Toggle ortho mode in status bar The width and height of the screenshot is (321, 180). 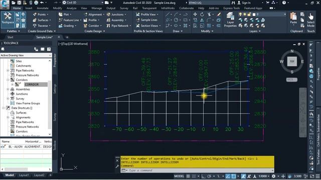point(203,176)
